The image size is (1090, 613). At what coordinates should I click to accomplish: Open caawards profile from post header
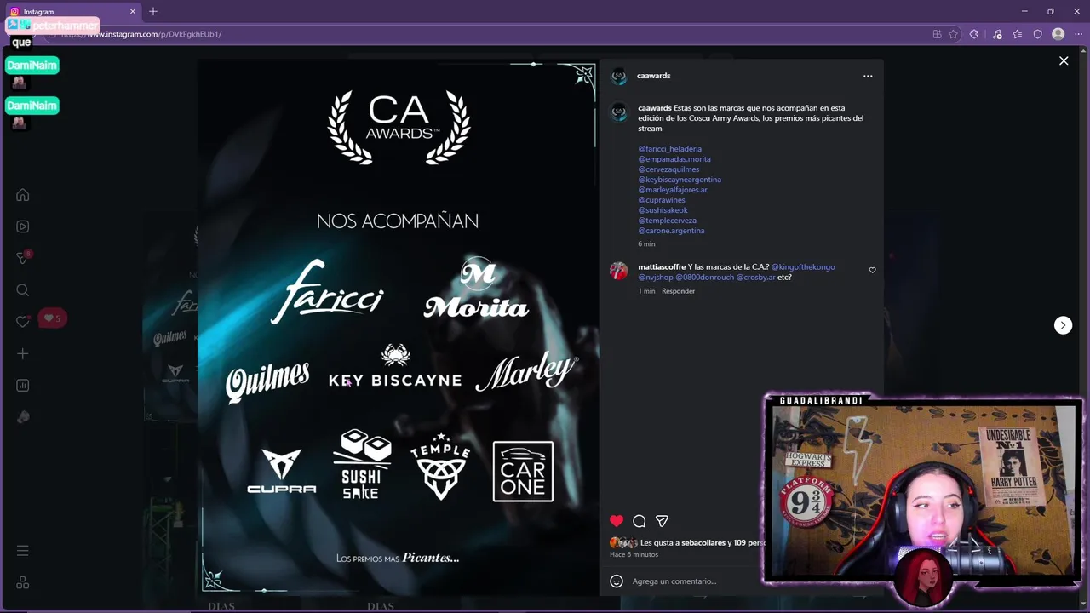(x=654, y=76)
